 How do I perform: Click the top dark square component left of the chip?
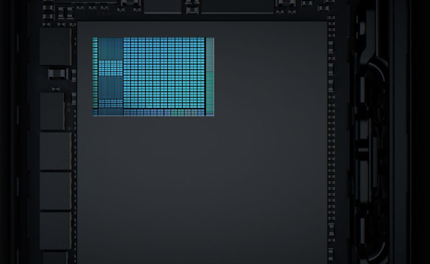pos(55,47)
